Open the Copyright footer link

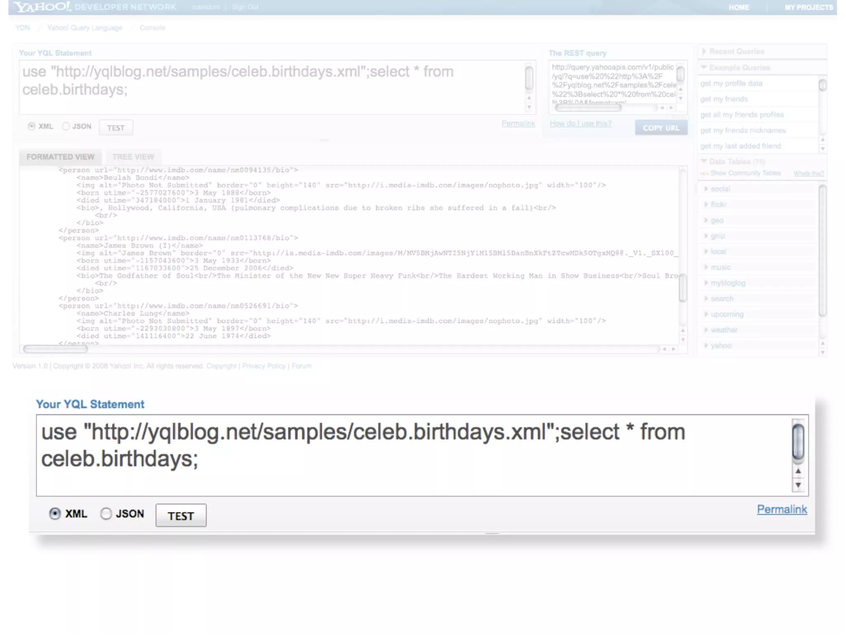tap(221, 366)
